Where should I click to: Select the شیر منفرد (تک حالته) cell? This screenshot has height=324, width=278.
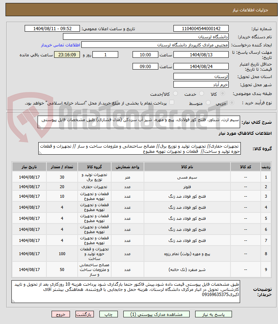(x=187, y=270)
